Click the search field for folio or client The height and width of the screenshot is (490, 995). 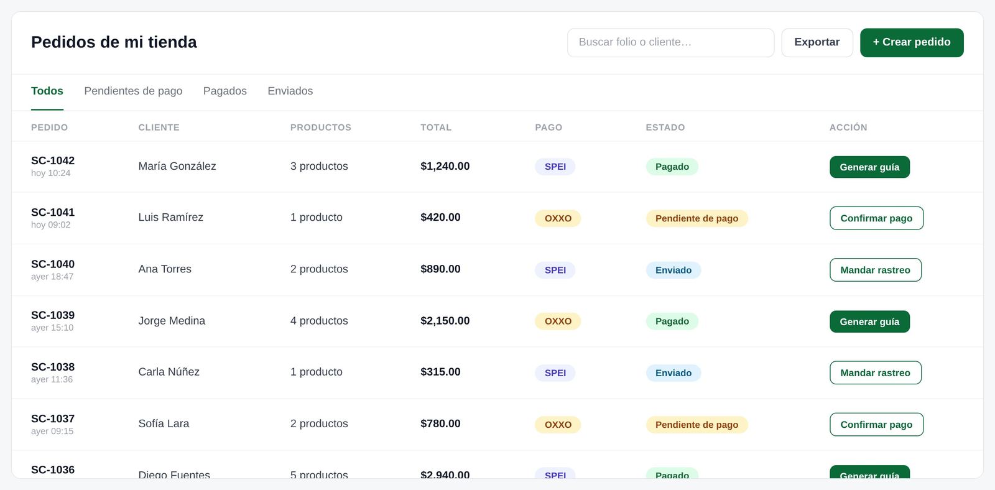670,42
